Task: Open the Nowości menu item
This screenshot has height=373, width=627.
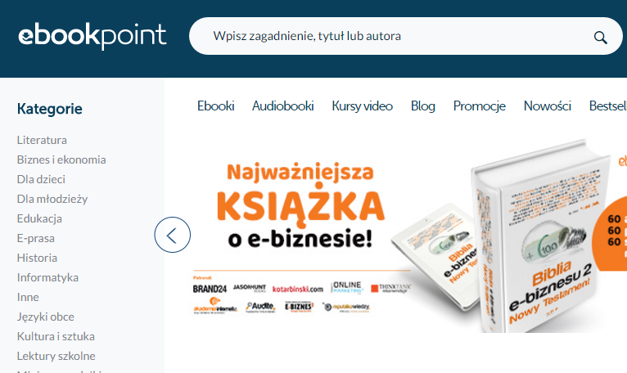Action: [548, 106]
